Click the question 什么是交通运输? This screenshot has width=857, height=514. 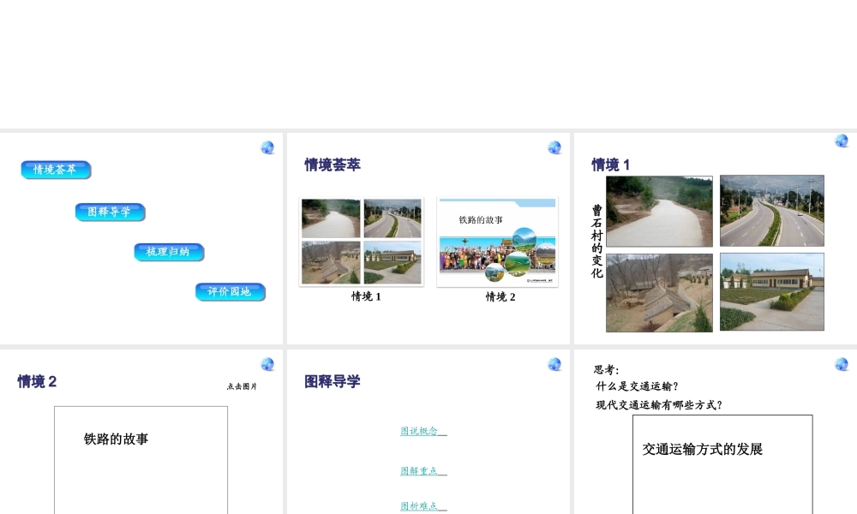637,386
